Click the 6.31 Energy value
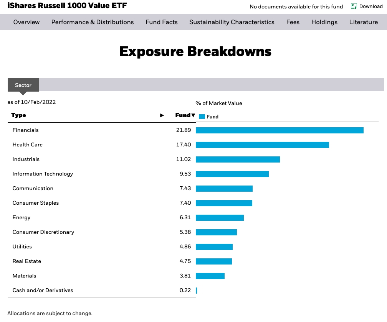The width and height of the screenshot is (387, 322). point(185,217)
